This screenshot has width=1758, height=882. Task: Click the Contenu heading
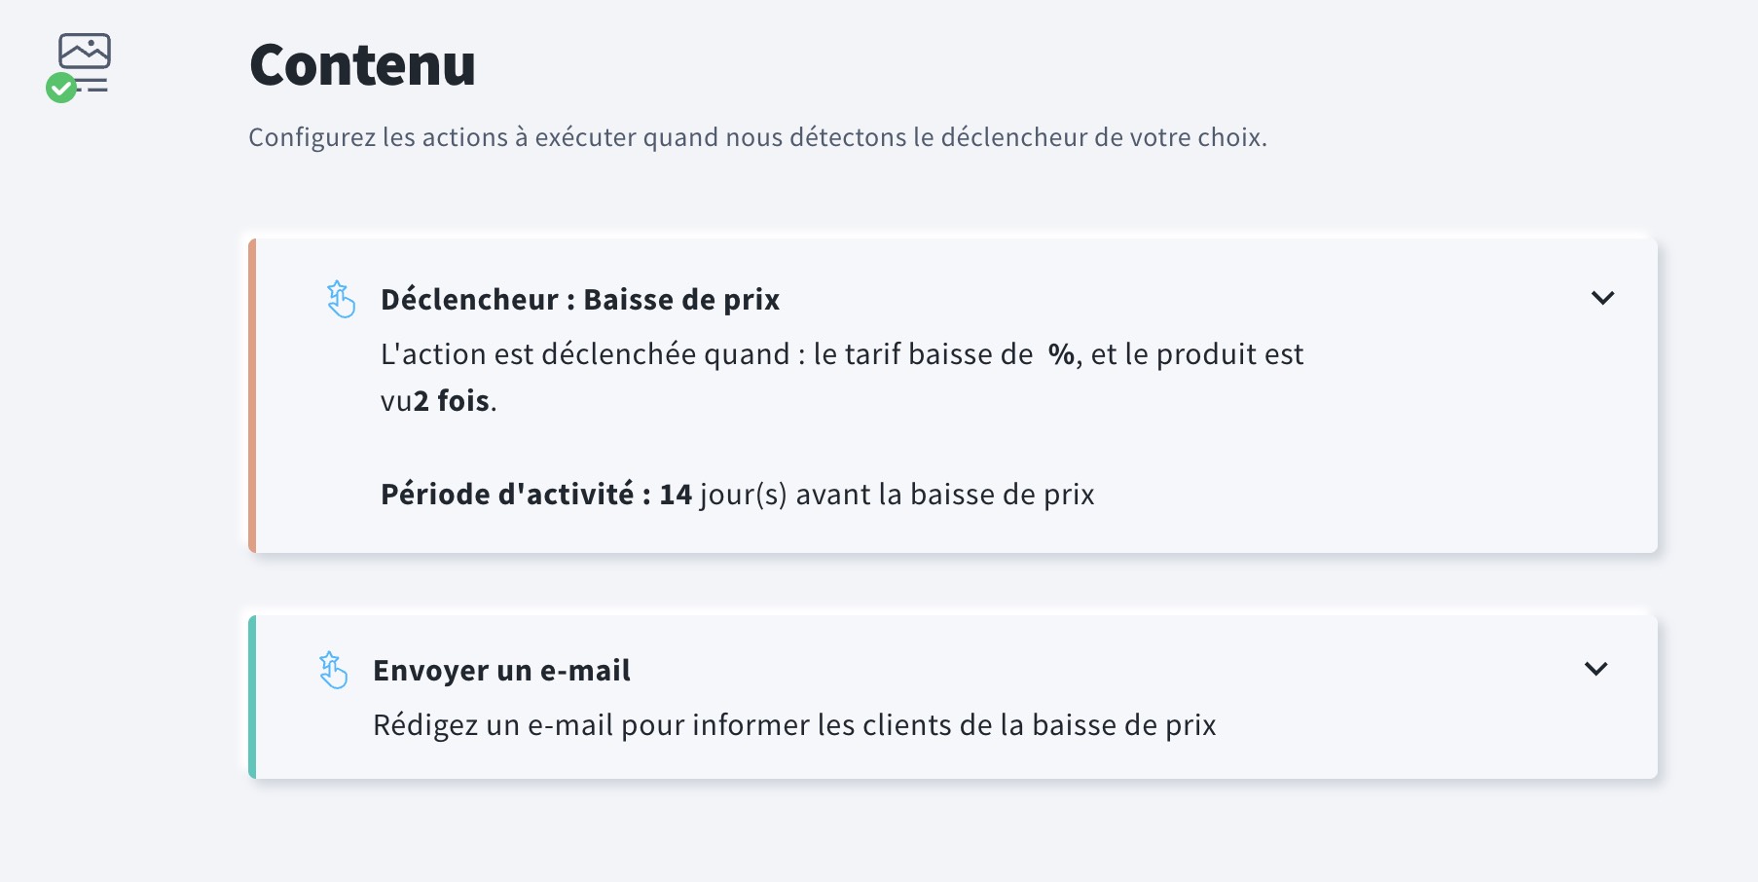click(x=362, y=66)
